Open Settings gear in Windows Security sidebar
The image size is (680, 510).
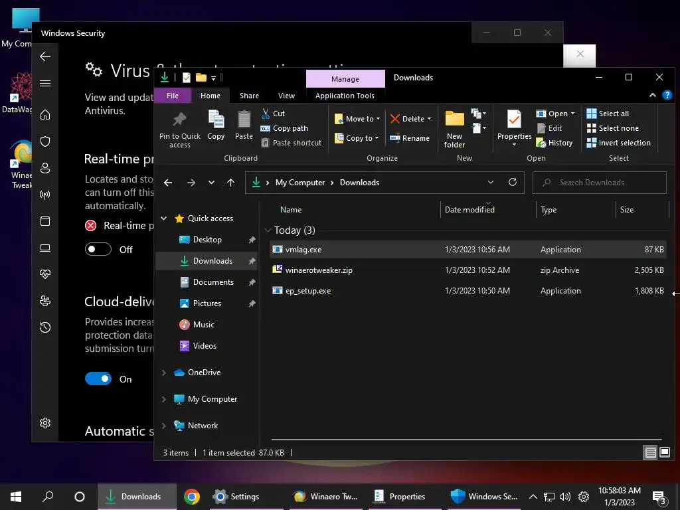tap(45, 423)
